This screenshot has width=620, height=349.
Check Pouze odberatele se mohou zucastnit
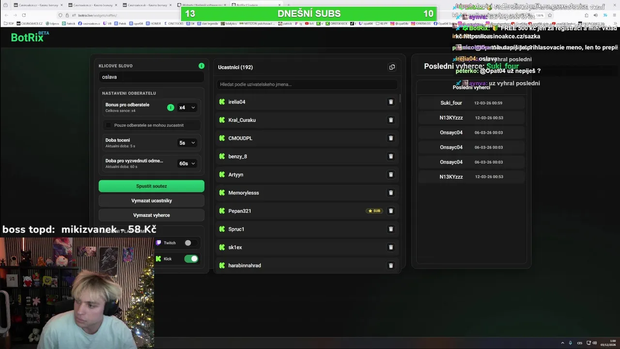tap(108, 125)
